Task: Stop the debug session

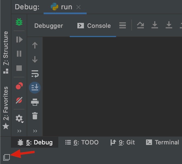Action: [x=19, y=68]
